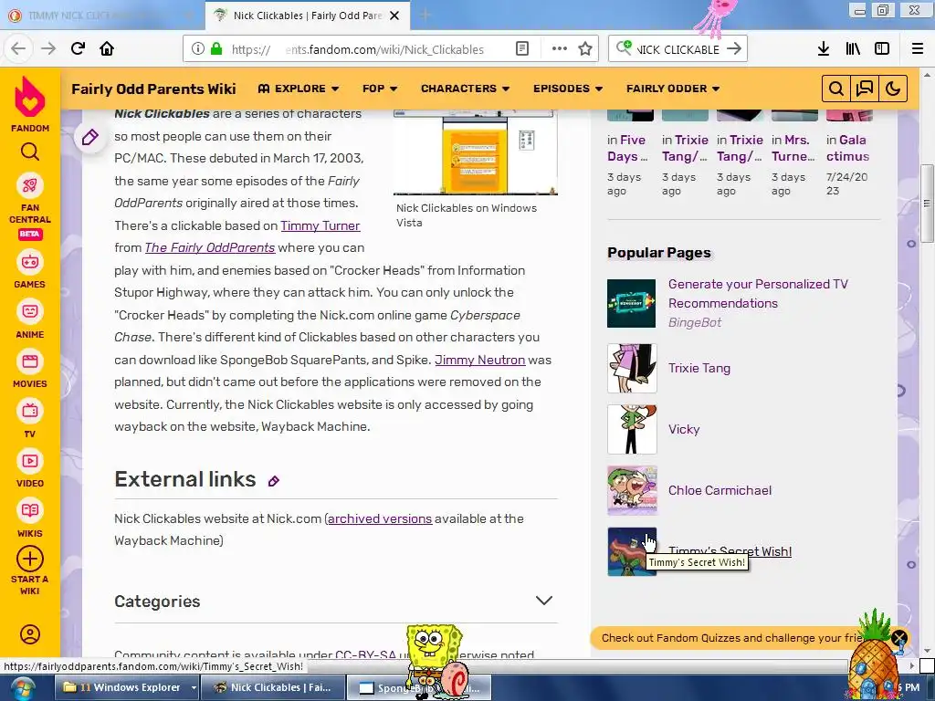Open The Fairly OddParents link
The height and width of the screenshot is (701, 935).
[209, 248]
